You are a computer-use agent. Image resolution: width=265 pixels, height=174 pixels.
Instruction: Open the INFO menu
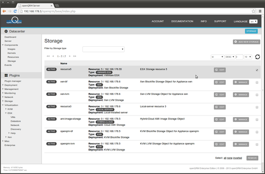pos(204,21)
